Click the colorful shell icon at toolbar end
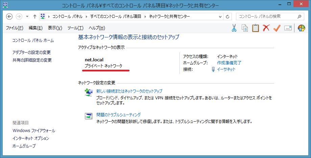Screen dimensions: 311x158 pos(302,28)
